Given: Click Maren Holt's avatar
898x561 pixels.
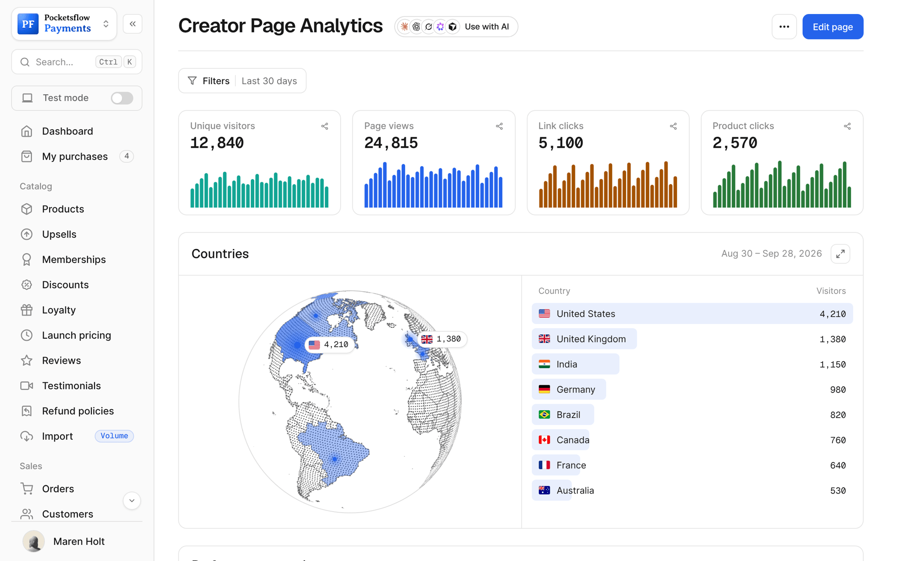Looking at the screenshot, I should click(34, 541).
